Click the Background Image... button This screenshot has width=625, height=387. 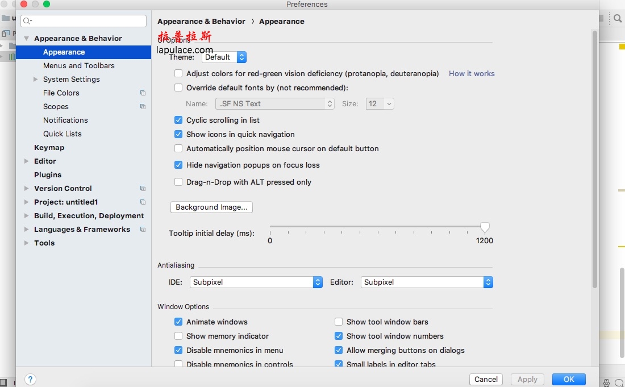pos(211,207)
